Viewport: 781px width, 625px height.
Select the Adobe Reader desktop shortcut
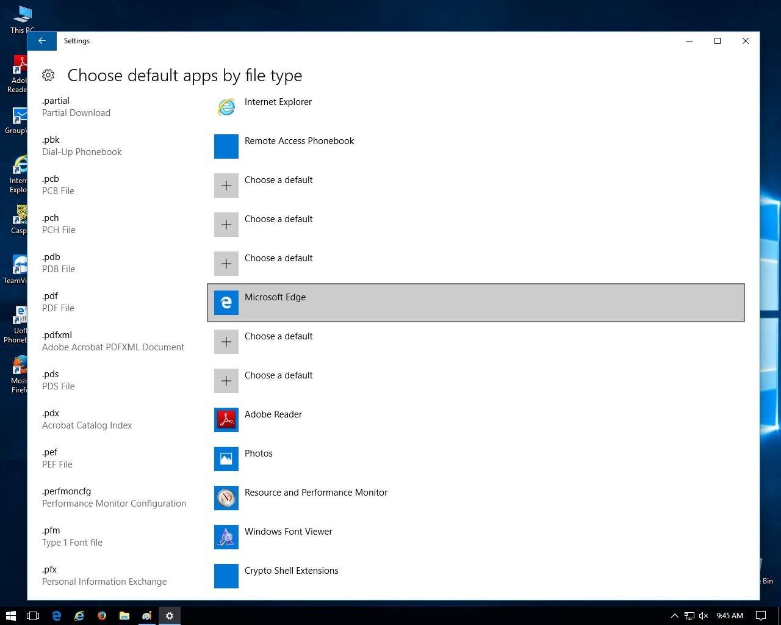[18, 74]
